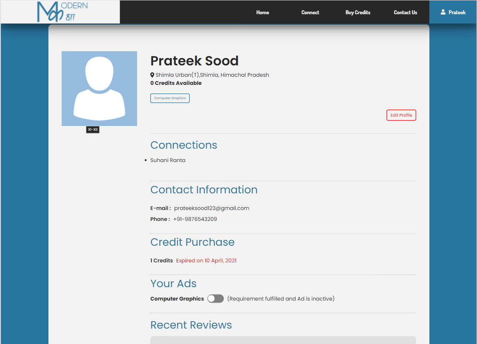The image size is (477, 344).
Task: Click the Recent Reviews grey panel
Action: tap(283, 340)
